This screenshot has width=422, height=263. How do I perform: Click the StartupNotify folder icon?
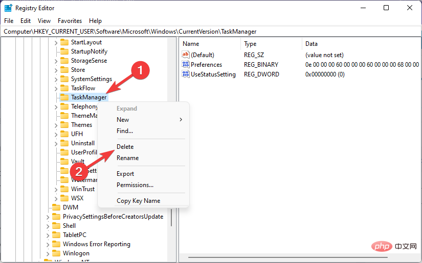pos(64,51)
